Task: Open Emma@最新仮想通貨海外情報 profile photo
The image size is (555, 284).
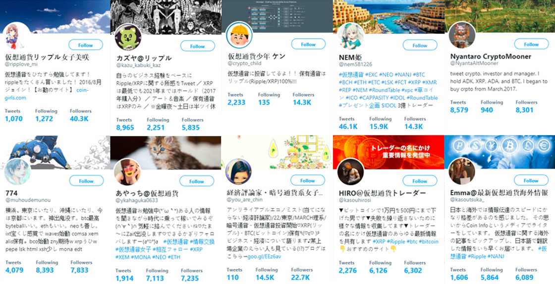Action: 462,172
